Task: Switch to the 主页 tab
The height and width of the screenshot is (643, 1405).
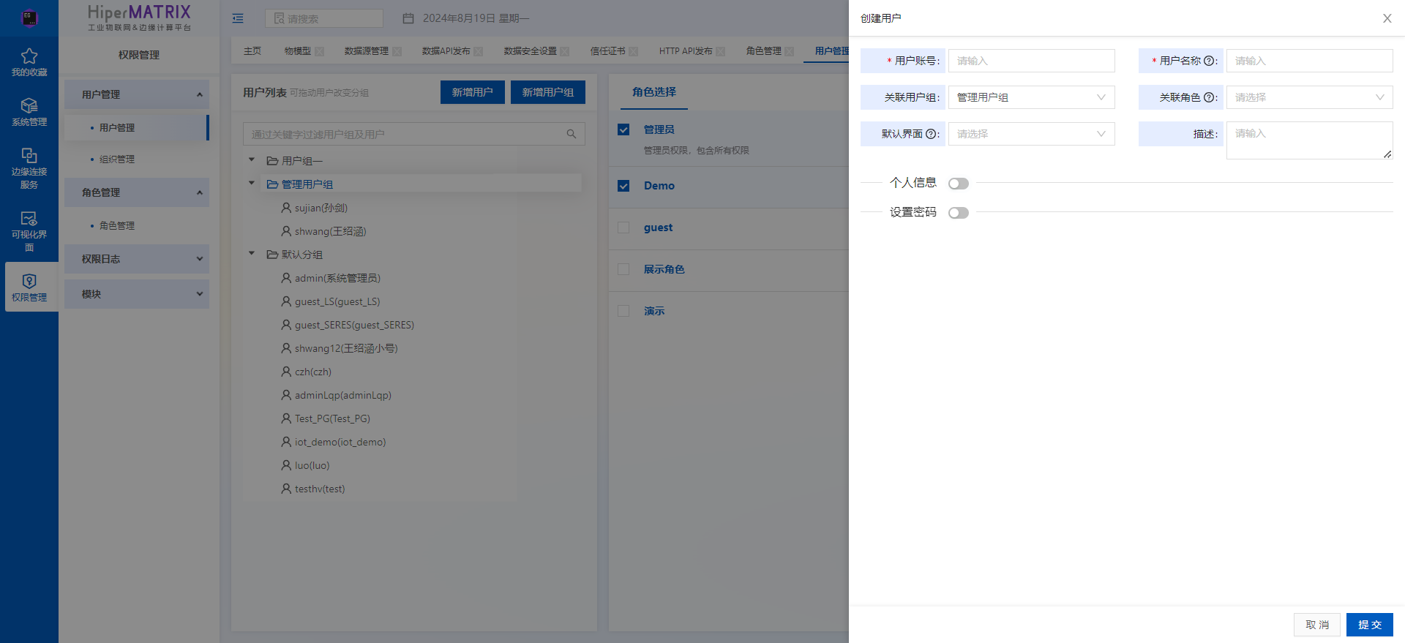Action: (252, 51)
